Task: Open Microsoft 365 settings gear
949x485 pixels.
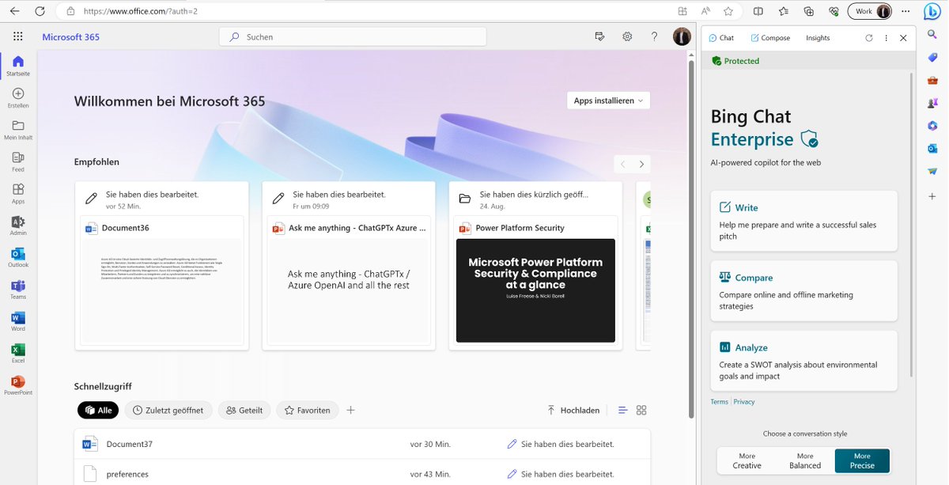Action: 627,36
